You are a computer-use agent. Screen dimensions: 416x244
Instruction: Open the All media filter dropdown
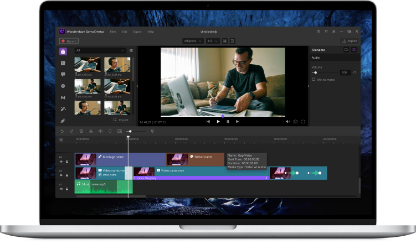point(100,50)
